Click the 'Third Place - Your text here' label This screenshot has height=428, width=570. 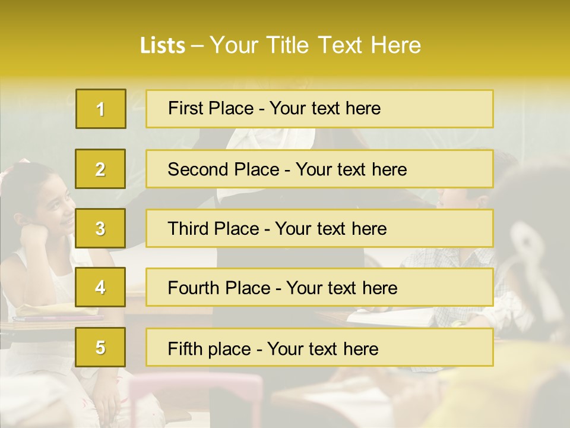[x=277, y=228]
